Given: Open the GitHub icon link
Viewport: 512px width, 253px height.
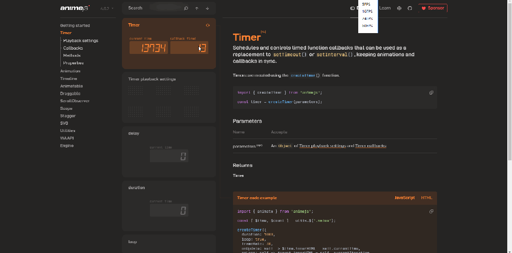Looking at the screenshot, I should [x=410, y=8].
